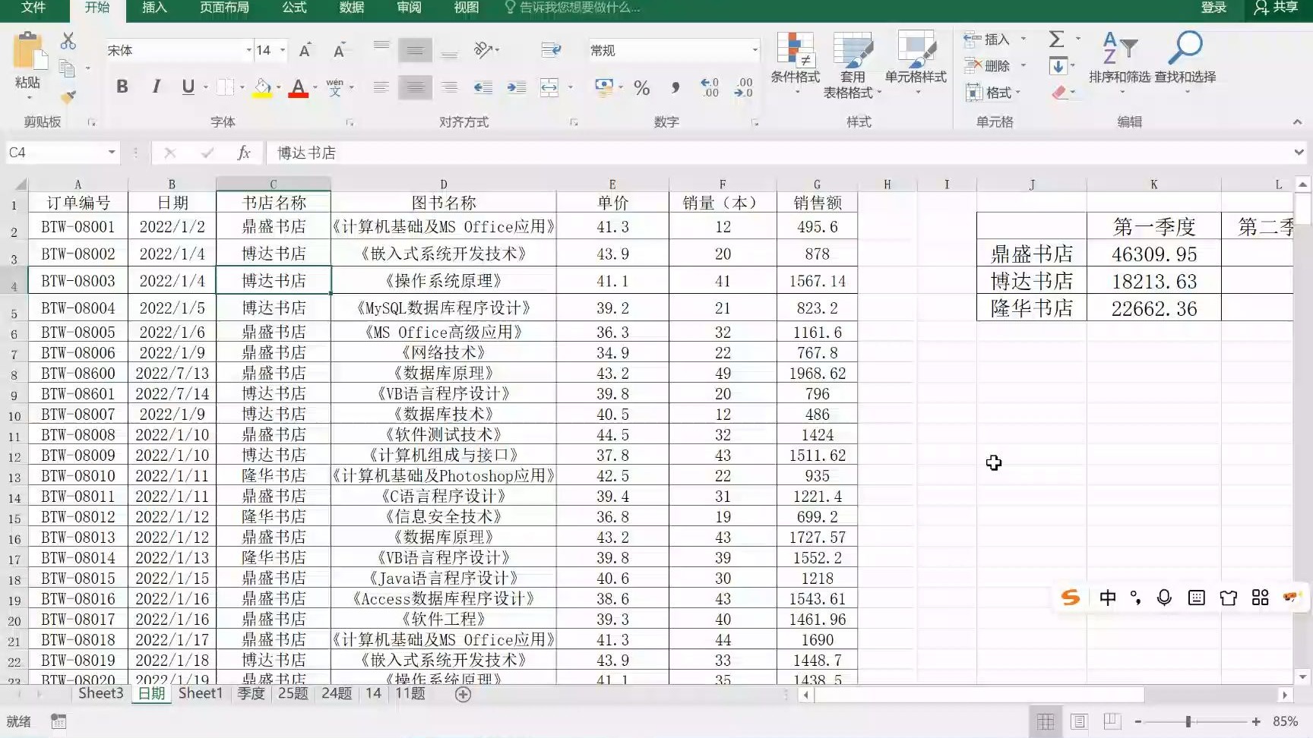Click the Decrease Indent icon
This screenshot has width=1313, height=738.
click(483, 87)
